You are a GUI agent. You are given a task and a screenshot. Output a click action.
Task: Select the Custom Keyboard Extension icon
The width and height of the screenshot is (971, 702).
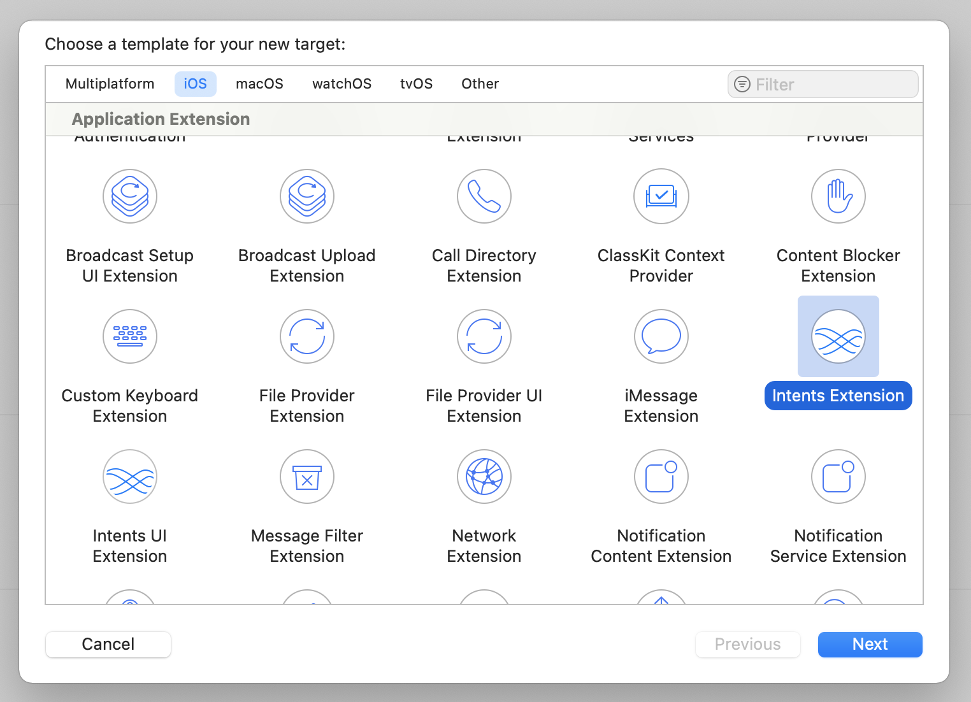tap(130, 336)
